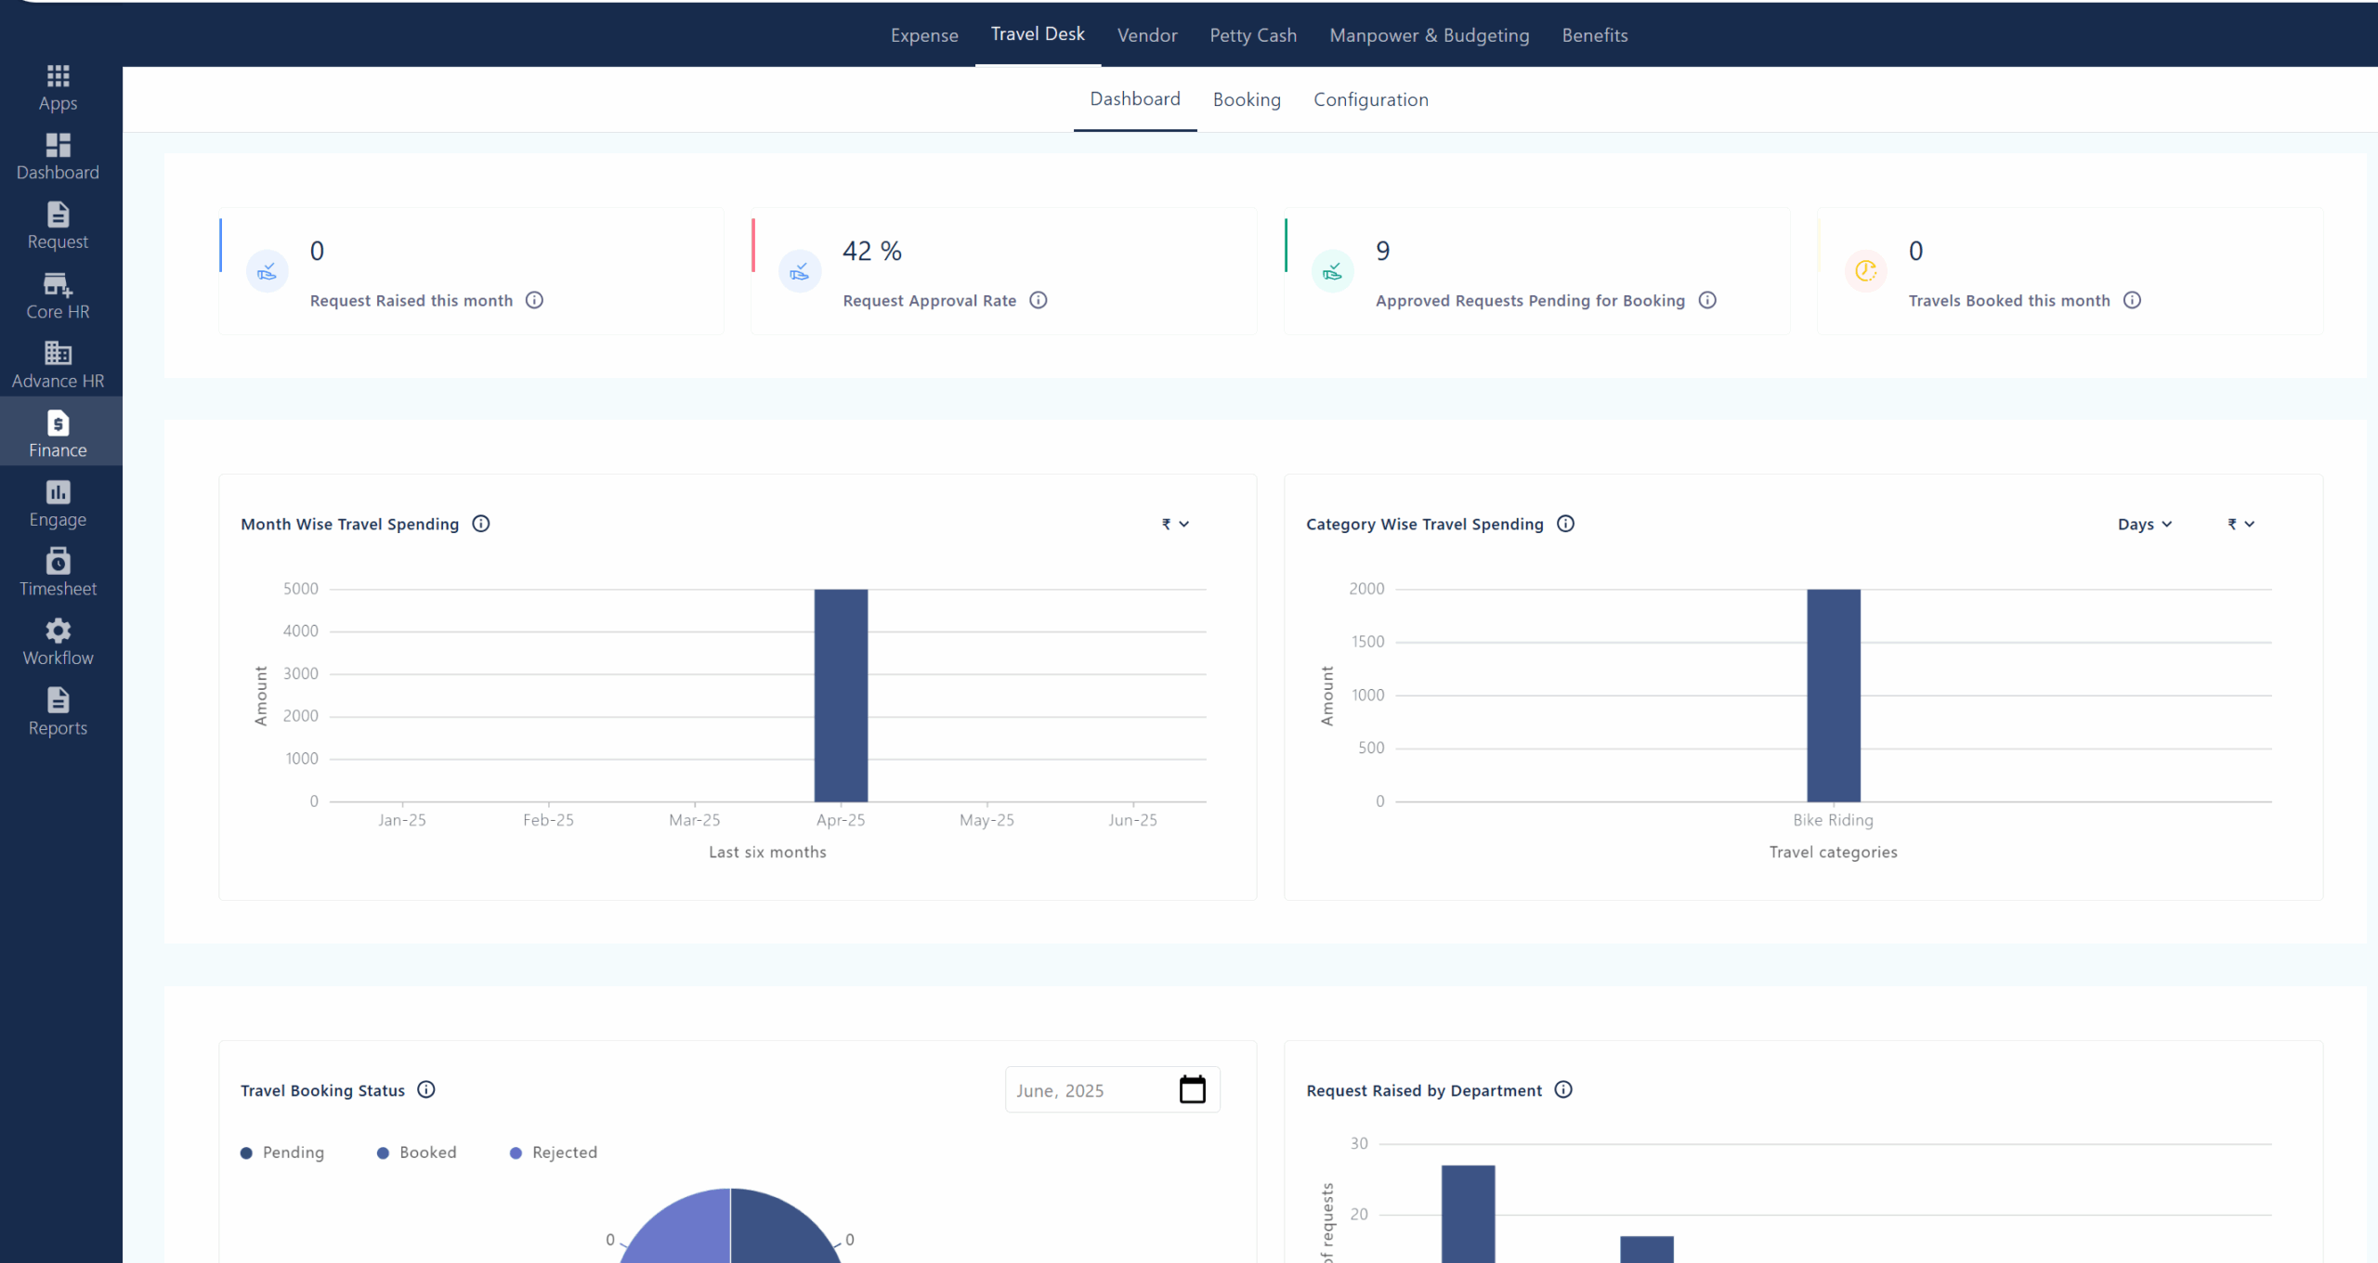Click the "Jun-25" axis label
The height and width of the screenshot is (1263, 2378).
click(1132, 820)
